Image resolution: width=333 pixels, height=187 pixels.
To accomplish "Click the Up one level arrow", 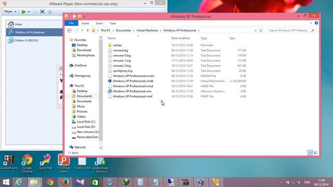I will tap(87, 31).
